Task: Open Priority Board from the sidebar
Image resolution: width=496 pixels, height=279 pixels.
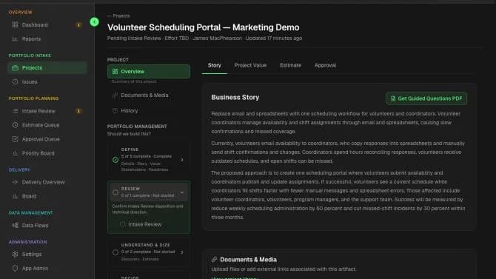Action: point(47,153)
